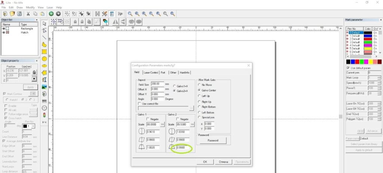Click the Power% spinner arrows
This screenshot has width=383, height=173.
pos(379,88)
